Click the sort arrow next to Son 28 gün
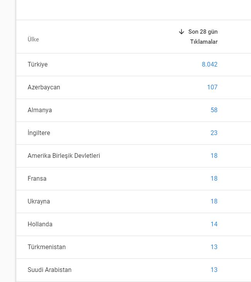Viewport: 251px width, 282px height. tap(181, 32)
